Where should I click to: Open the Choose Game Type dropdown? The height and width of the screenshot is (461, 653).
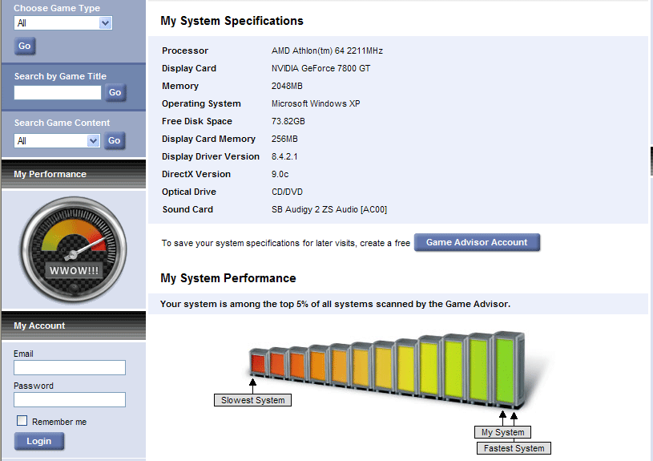62,23
